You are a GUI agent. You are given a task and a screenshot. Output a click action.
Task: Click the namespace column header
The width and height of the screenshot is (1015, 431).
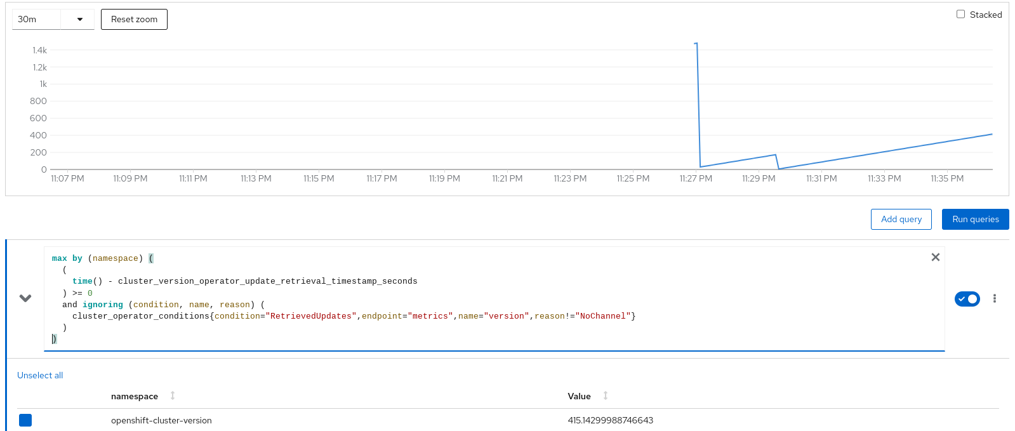135,396
